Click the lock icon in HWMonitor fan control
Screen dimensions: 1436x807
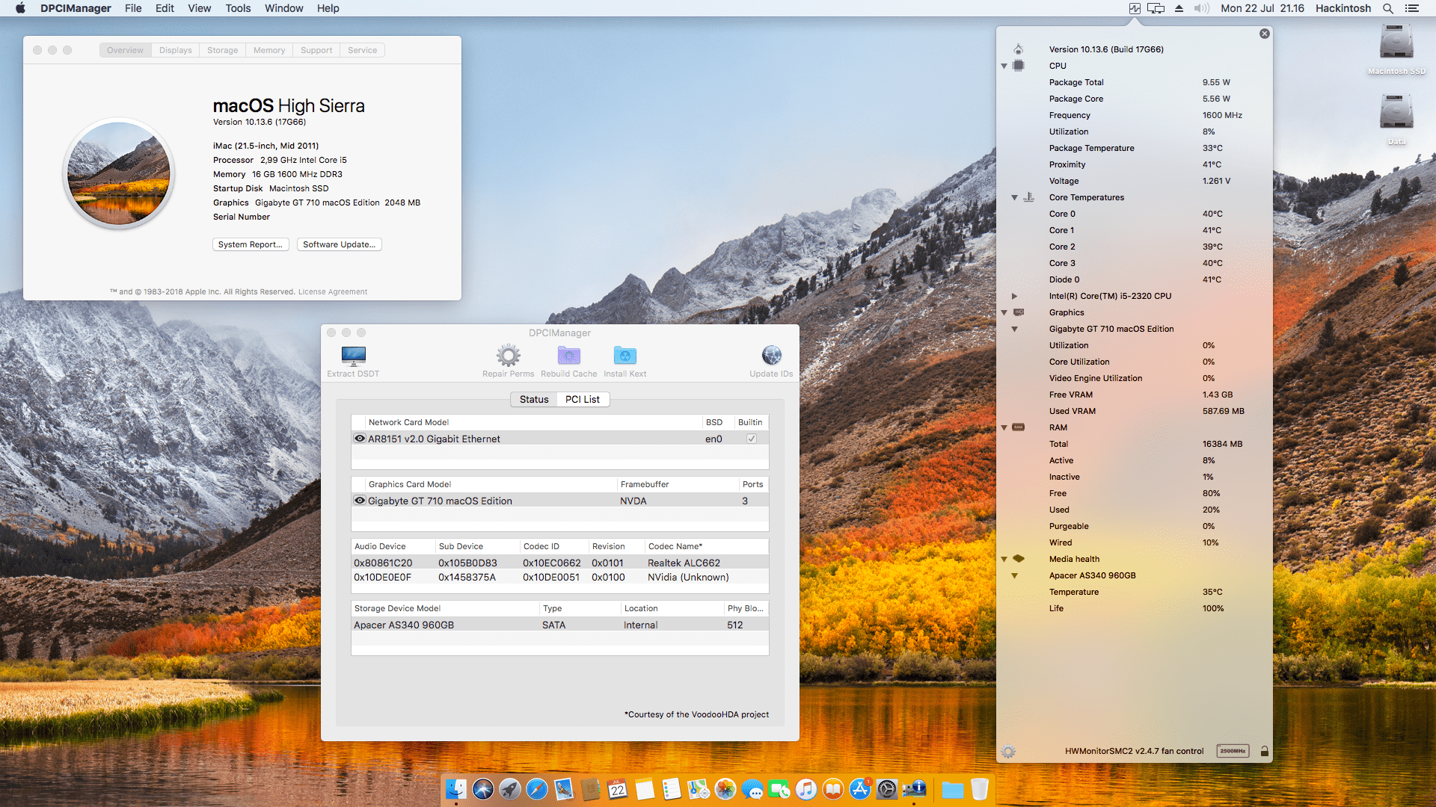[x=1265, y=751]
